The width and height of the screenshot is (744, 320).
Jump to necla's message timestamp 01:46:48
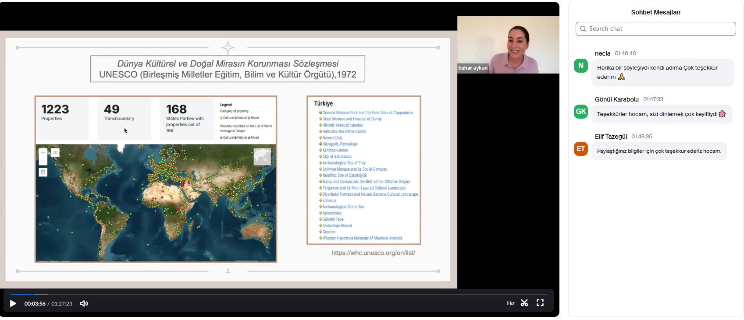pyautogui.click(x=625, y=53)
